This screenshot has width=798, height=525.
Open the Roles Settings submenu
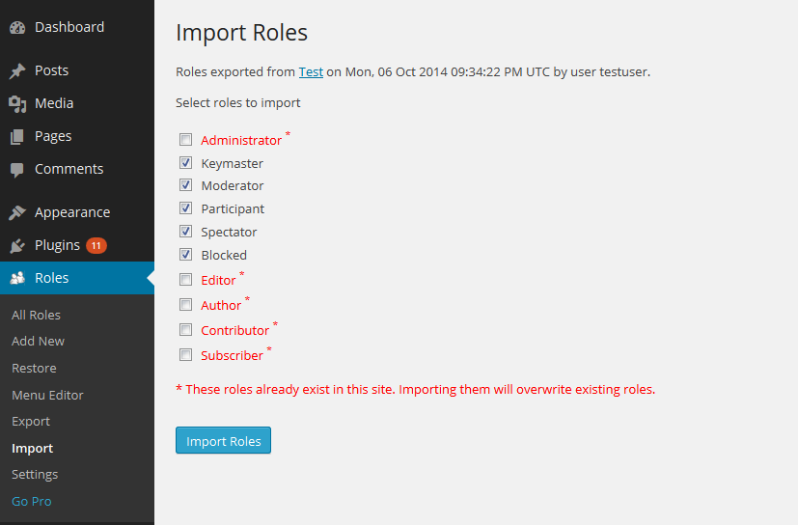tap(35, 475)
